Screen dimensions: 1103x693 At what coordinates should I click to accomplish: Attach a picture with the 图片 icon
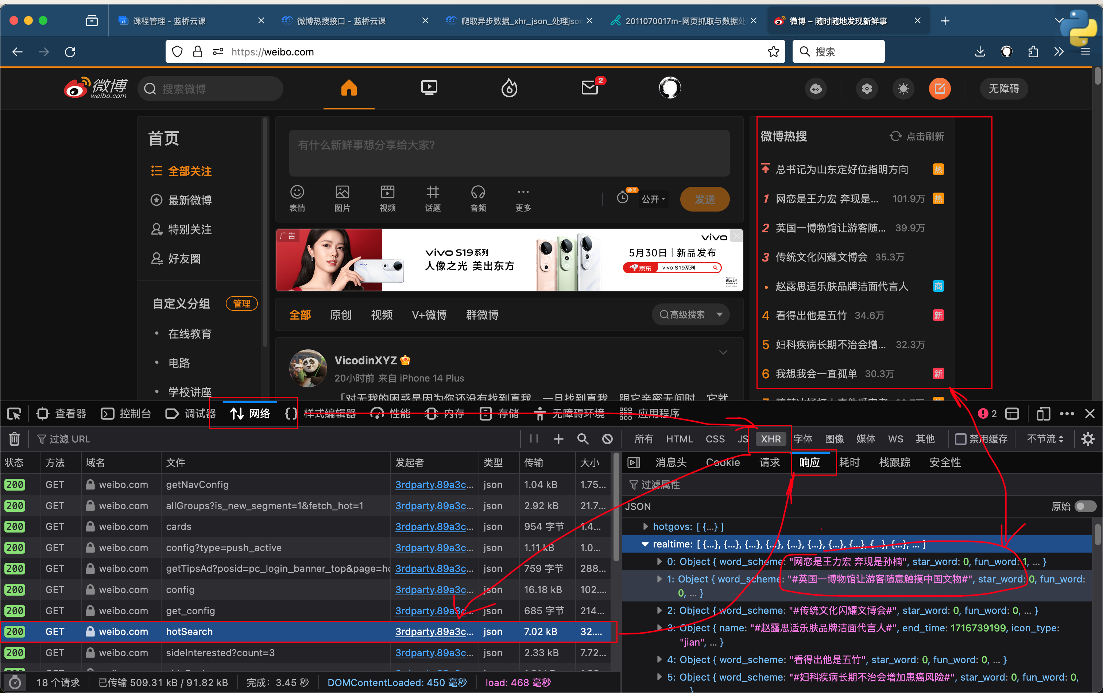[x=342, y=198]
